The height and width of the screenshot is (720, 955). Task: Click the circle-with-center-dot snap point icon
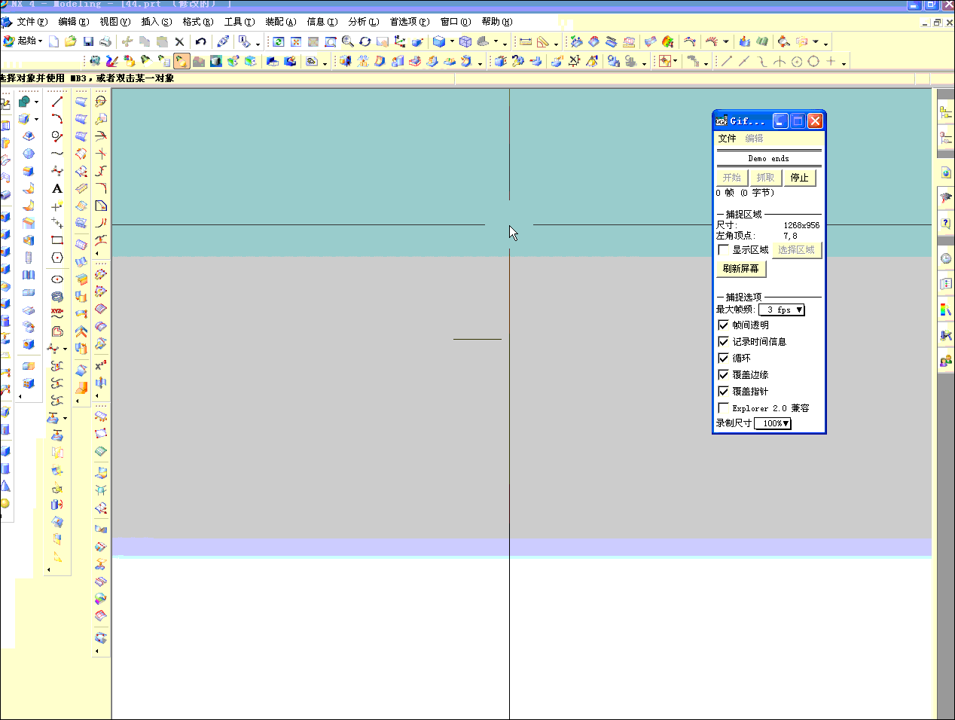(796, 61)
